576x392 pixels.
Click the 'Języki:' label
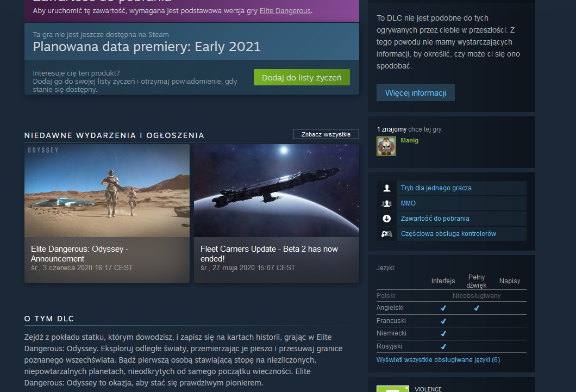pyautogui.click(x=386, y=268)
